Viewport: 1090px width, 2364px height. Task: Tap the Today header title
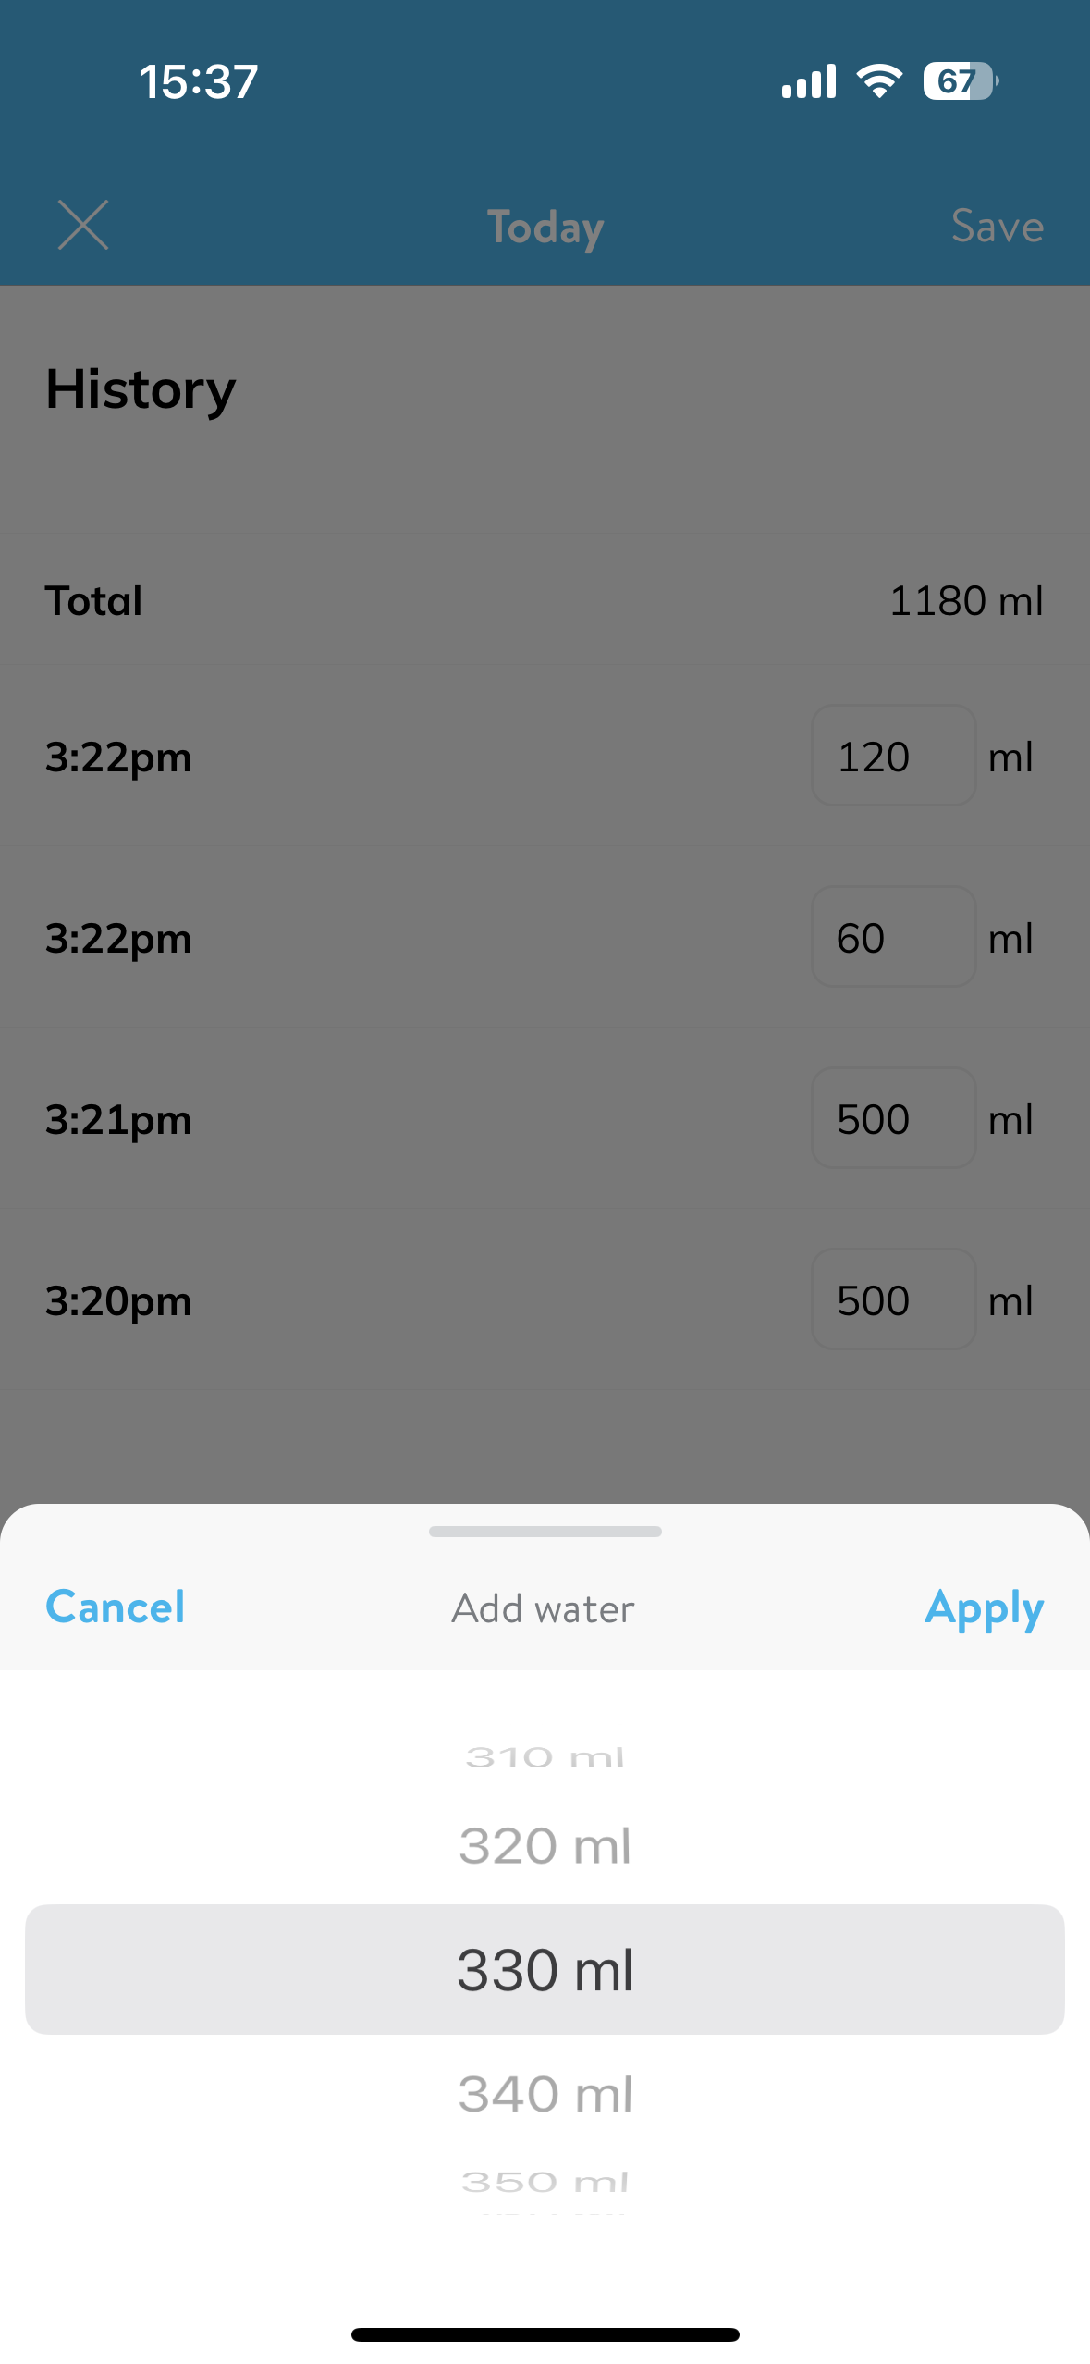[x=545, y=228]
